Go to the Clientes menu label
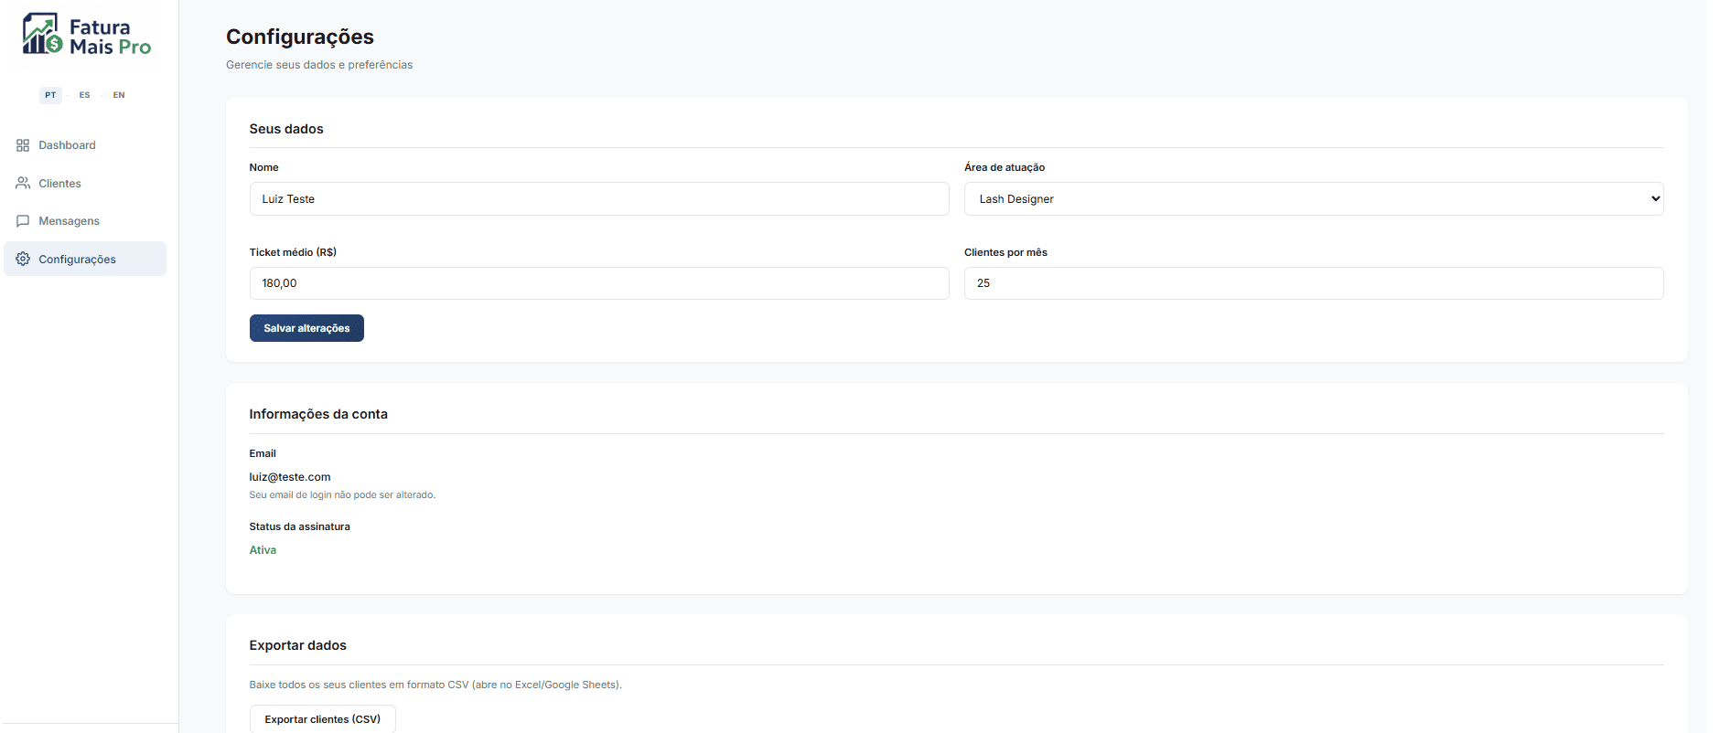 coord(59,184)
